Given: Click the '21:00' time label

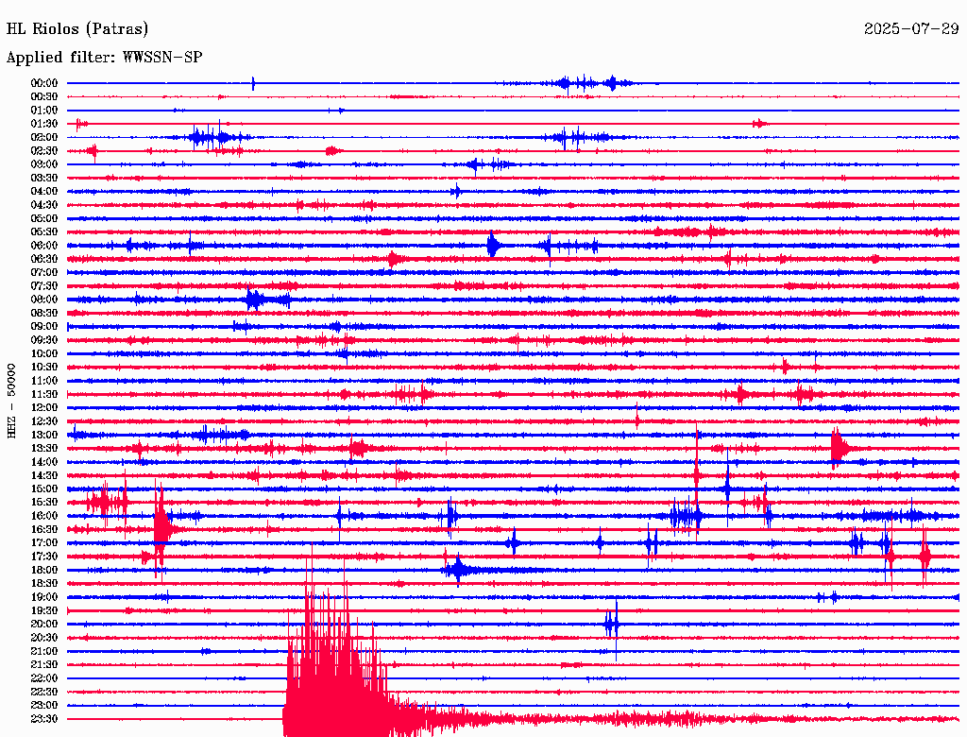Looking at the screenshot, I should pos(44,651).
